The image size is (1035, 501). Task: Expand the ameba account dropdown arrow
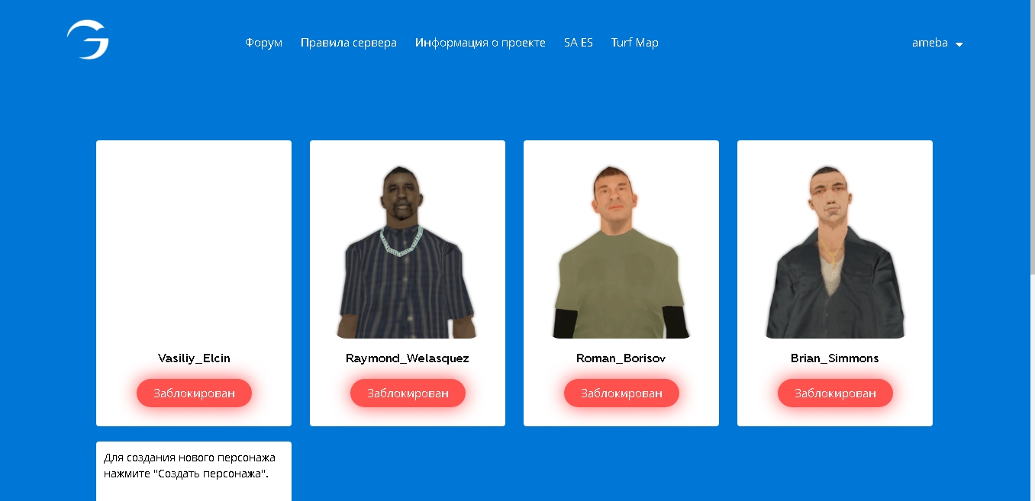pos(959,44)
